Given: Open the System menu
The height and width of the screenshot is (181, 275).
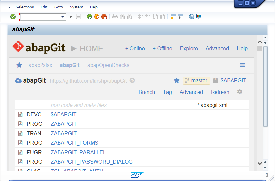Looking at the screenshot, I should point(77,7).
